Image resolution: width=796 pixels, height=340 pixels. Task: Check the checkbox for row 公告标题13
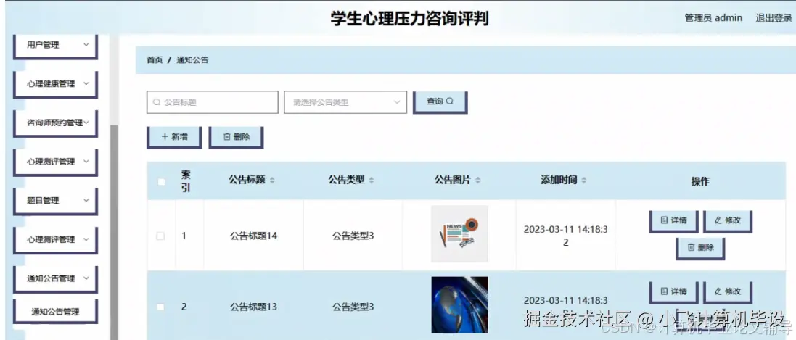(x=160, y=307)
